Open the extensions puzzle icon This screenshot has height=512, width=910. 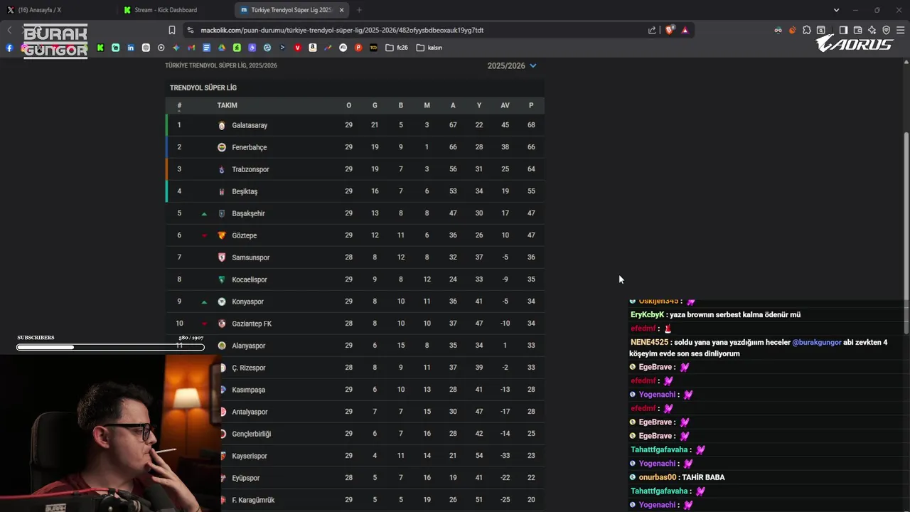(x=806, y=30)
